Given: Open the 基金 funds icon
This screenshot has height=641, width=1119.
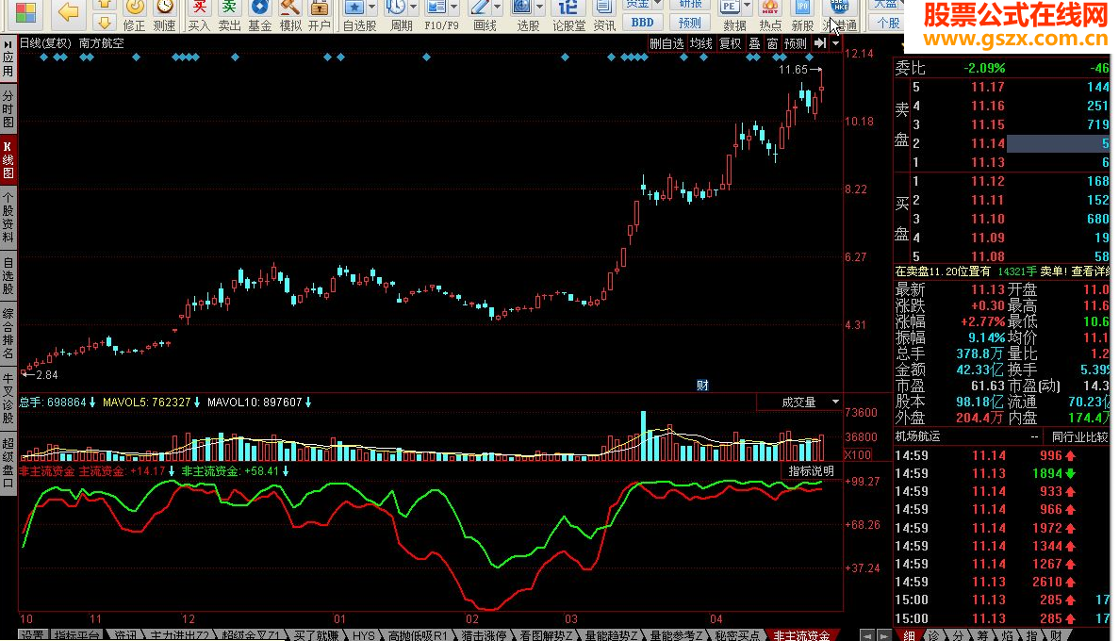Looking at the screenshot, I should tap(260, 16).
